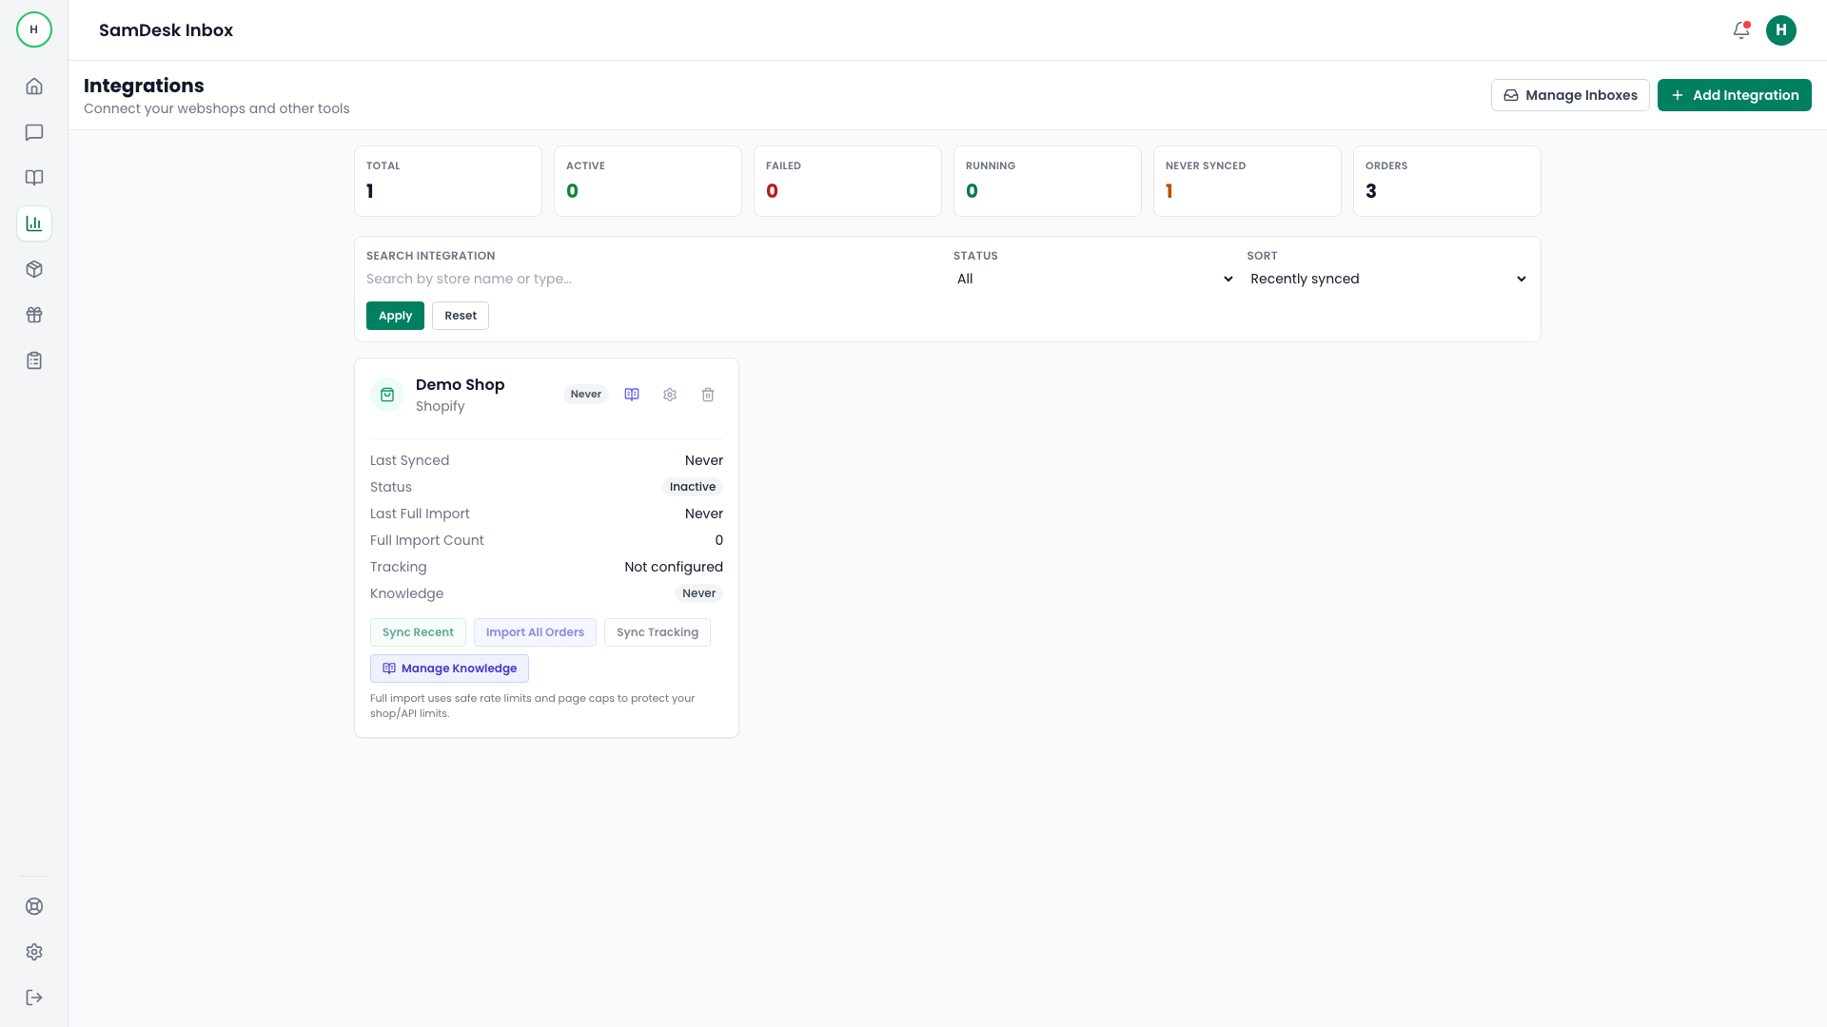The image size is (1827, 1027).
Task: Expand the Status filter dropdown
Action: point(1093,279)
